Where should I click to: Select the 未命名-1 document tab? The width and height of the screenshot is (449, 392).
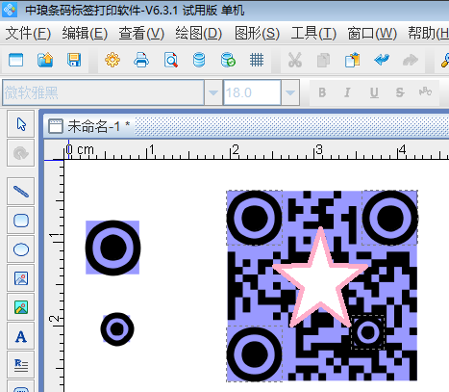point(89,126)
